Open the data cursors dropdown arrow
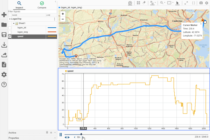 coord(155,3)
